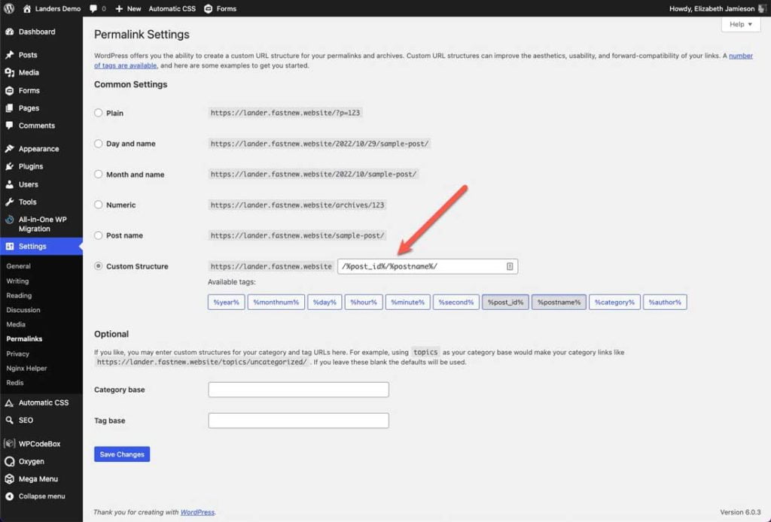
Task: Click the WordPress logo icon in admin bar
Action: coord(9,8)
